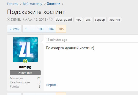
Task: Open the Forums breadcrumb link
Action: coord(12,4)
